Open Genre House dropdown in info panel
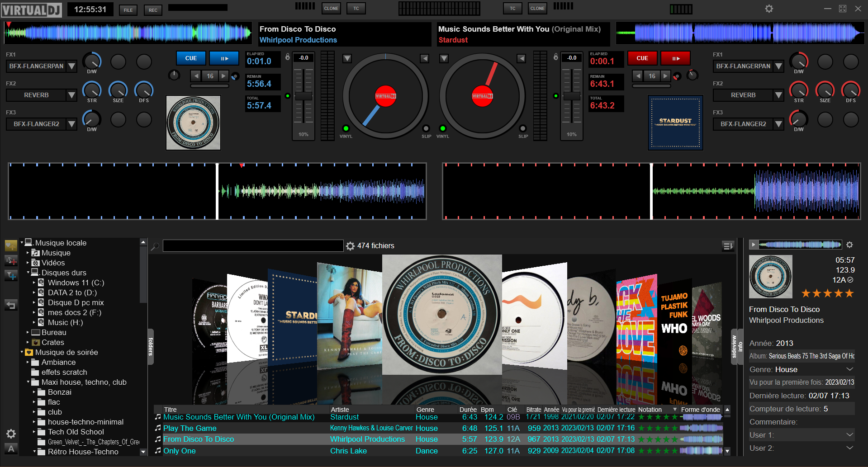Screen dimensions: 868x467 click(849, 369)
